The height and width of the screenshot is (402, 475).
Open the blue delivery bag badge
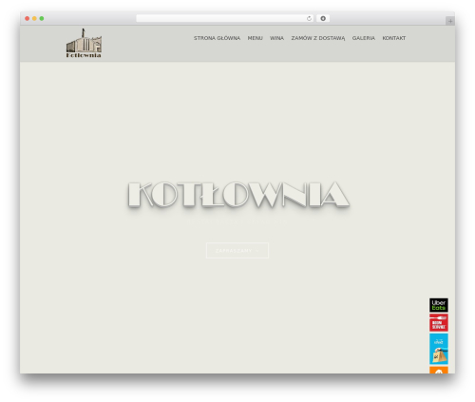point(439,349)
